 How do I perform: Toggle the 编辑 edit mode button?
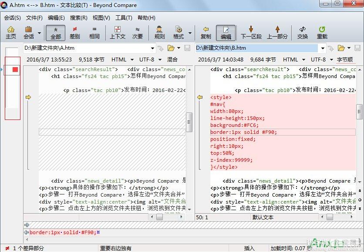point(226,33)
